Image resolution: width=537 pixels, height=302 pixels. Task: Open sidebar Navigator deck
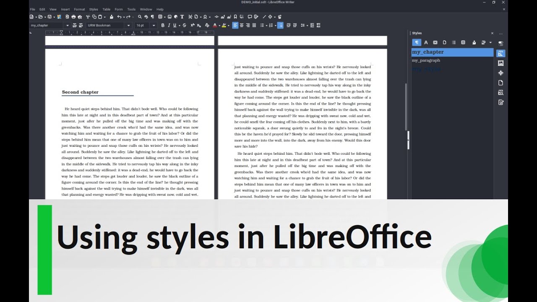click(x=501, y=73)
